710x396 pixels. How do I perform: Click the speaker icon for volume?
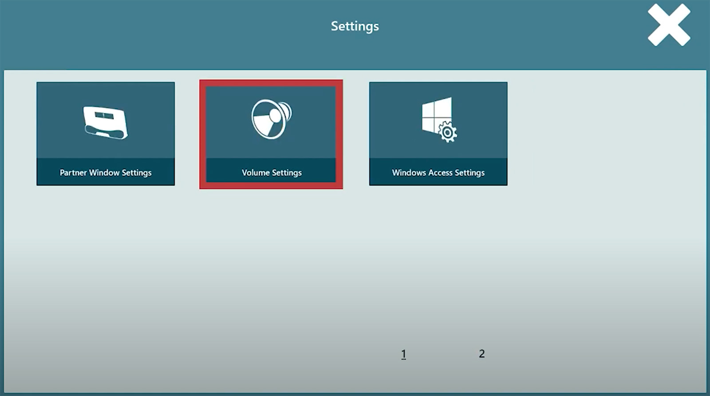coord(271,119)
